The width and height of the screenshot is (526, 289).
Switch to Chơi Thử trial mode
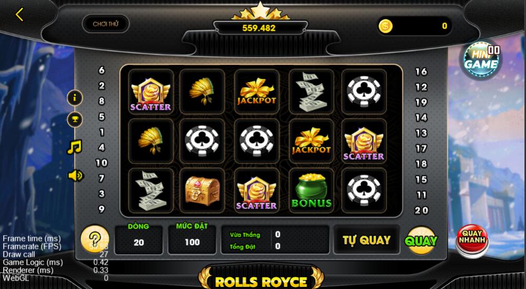[106, 24]
